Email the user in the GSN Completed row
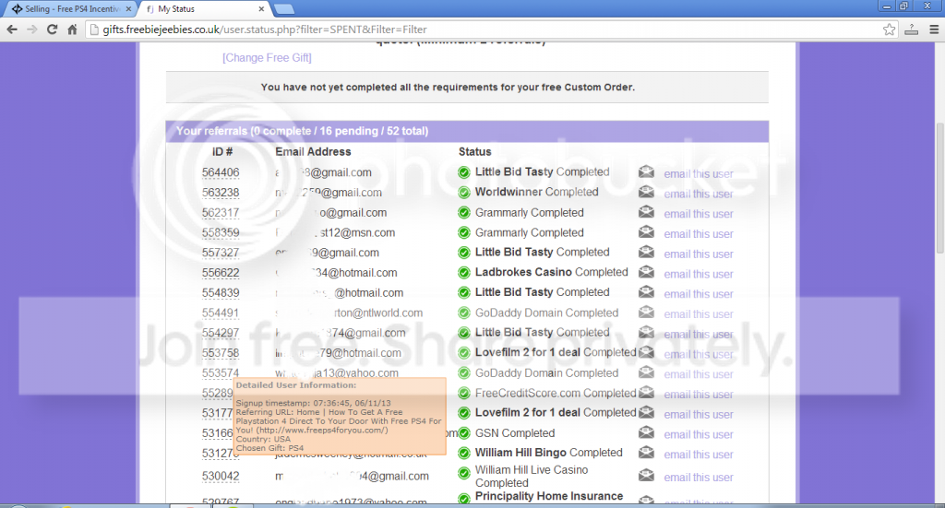 click(699, 434)
